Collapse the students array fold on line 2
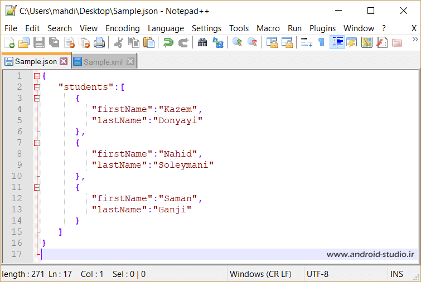The width and height of the screenshot is (421, 282). (37, 87)
